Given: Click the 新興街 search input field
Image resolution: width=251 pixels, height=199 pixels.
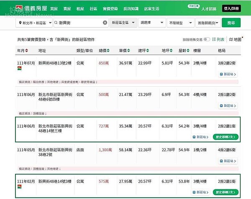Looking at the screenshot, I should 81,23.
